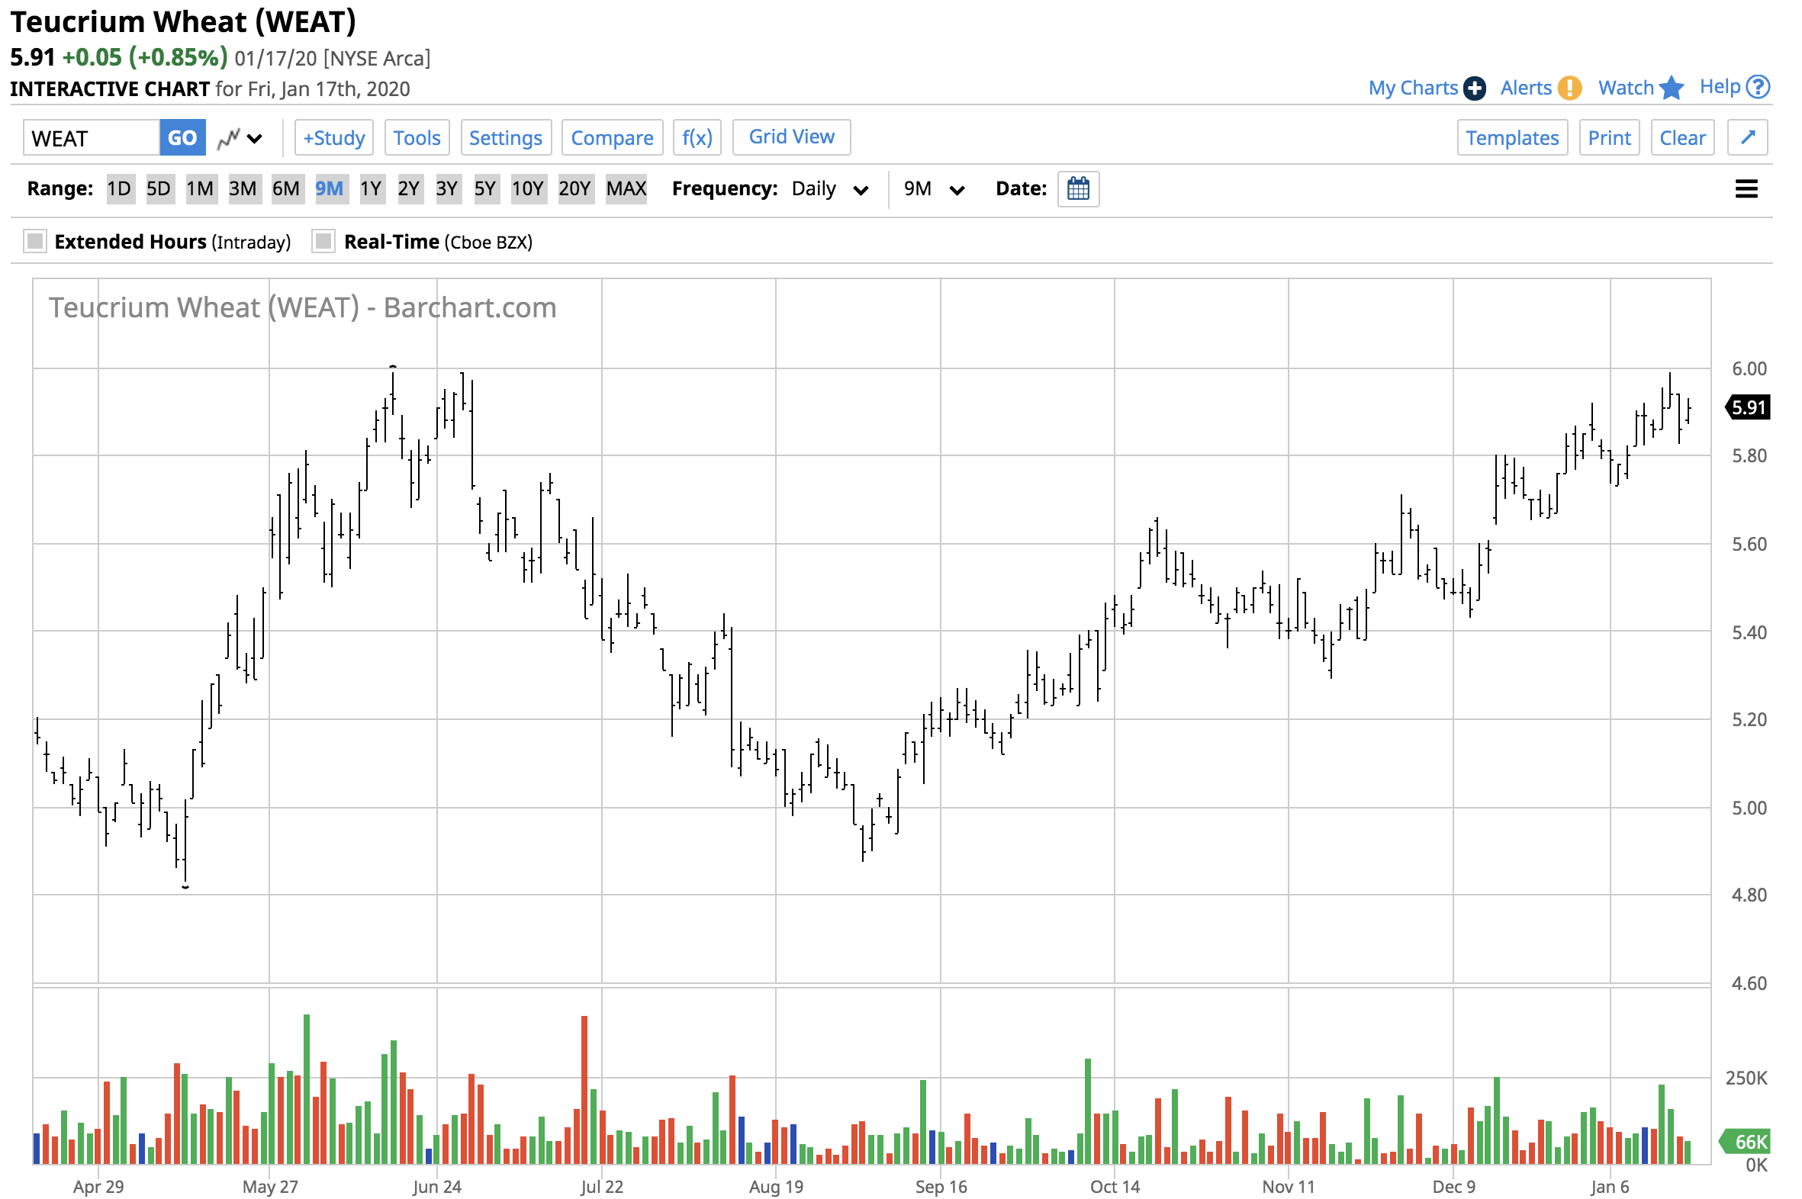Screen dimensions: 1802x1199
Task: Click the Compare button
Action: pos(612,137)
